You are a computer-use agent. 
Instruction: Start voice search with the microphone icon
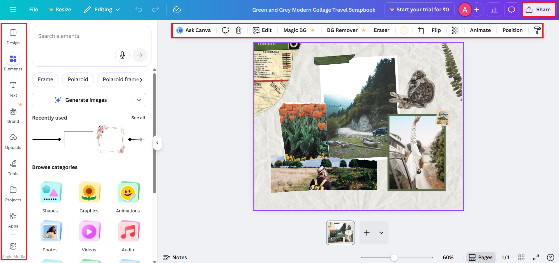pyautogui.click(x=122, y=55)
